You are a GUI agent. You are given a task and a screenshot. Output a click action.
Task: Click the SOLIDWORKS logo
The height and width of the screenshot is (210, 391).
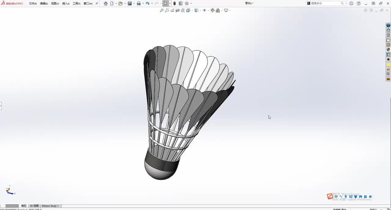pos(12,3)
